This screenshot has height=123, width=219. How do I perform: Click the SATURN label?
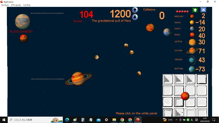click(178, 51)
